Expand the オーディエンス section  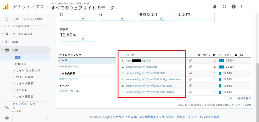coord(22,34)
